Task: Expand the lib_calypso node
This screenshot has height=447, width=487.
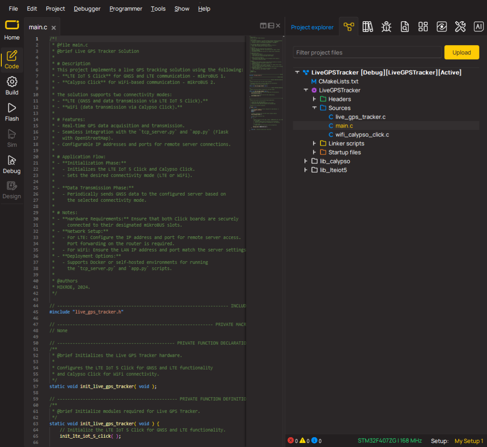Action: click(x=306, y=161)
